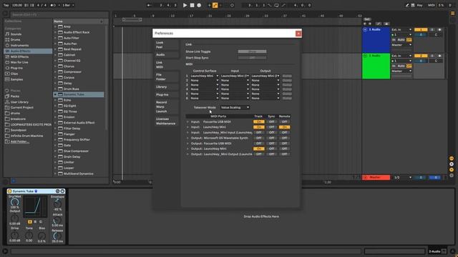Viewport: 458px width, 257px height.
Task: Open Output dropdown for control surface 1
Action: [x=265, y=76]
